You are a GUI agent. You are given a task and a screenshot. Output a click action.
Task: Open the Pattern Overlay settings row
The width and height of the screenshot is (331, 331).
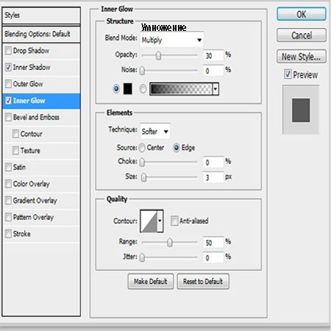[41, 218]
